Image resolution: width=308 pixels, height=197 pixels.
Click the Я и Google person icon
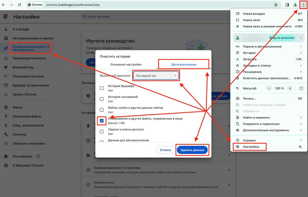[6, 29]
